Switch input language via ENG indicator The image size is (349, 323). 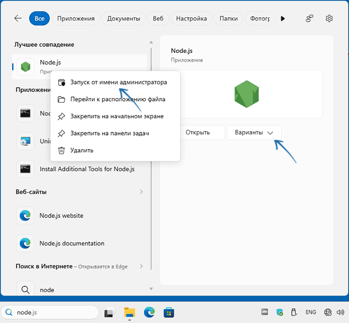(311, 312)
